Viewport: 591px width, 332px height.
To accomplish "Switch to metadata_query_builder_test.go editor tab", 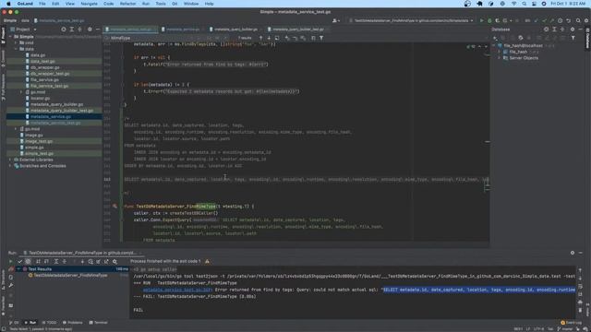I will (x=297, y=30).
